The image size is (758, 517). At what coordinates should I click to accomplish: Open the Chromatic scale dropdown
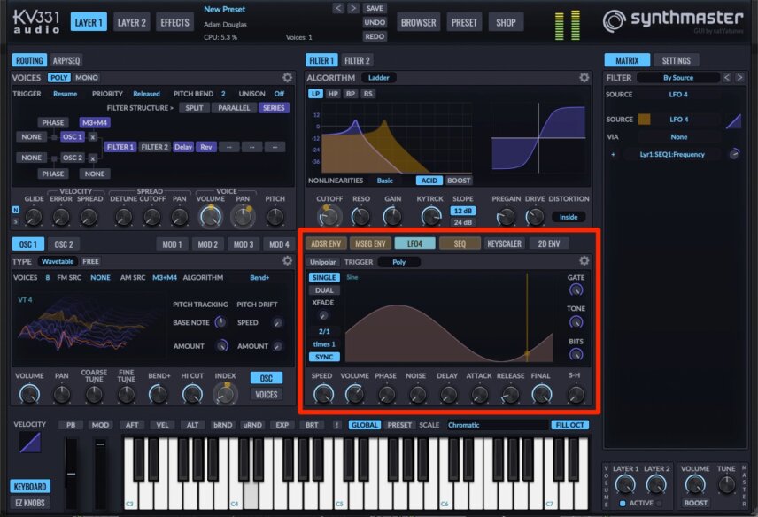[x=497, y=425]
